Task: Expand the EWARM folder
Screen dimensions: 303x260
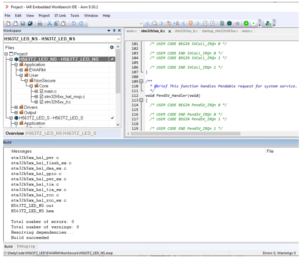Action: 21,70
